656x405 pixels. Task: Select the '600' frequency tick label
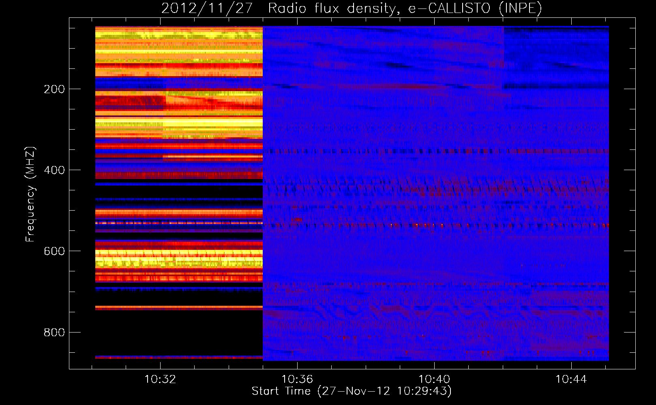(x=54, y=252)
